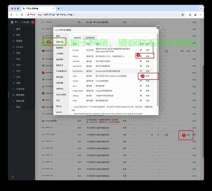
Task: Close the PHP-8.0管理 dialog
Action: coord(158,27)
